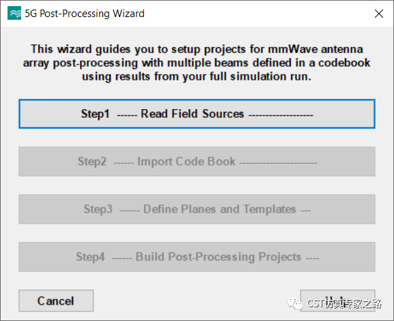Screen dimensions: 394x321
Task: Click the CST仿真专家之路 watermark text
Action: click(x=344, y=304)
